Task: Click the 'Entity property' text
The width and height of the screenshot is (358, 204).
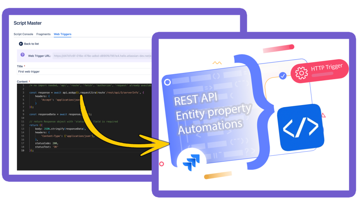Action: pyautogui.click(x=214, y=112)
